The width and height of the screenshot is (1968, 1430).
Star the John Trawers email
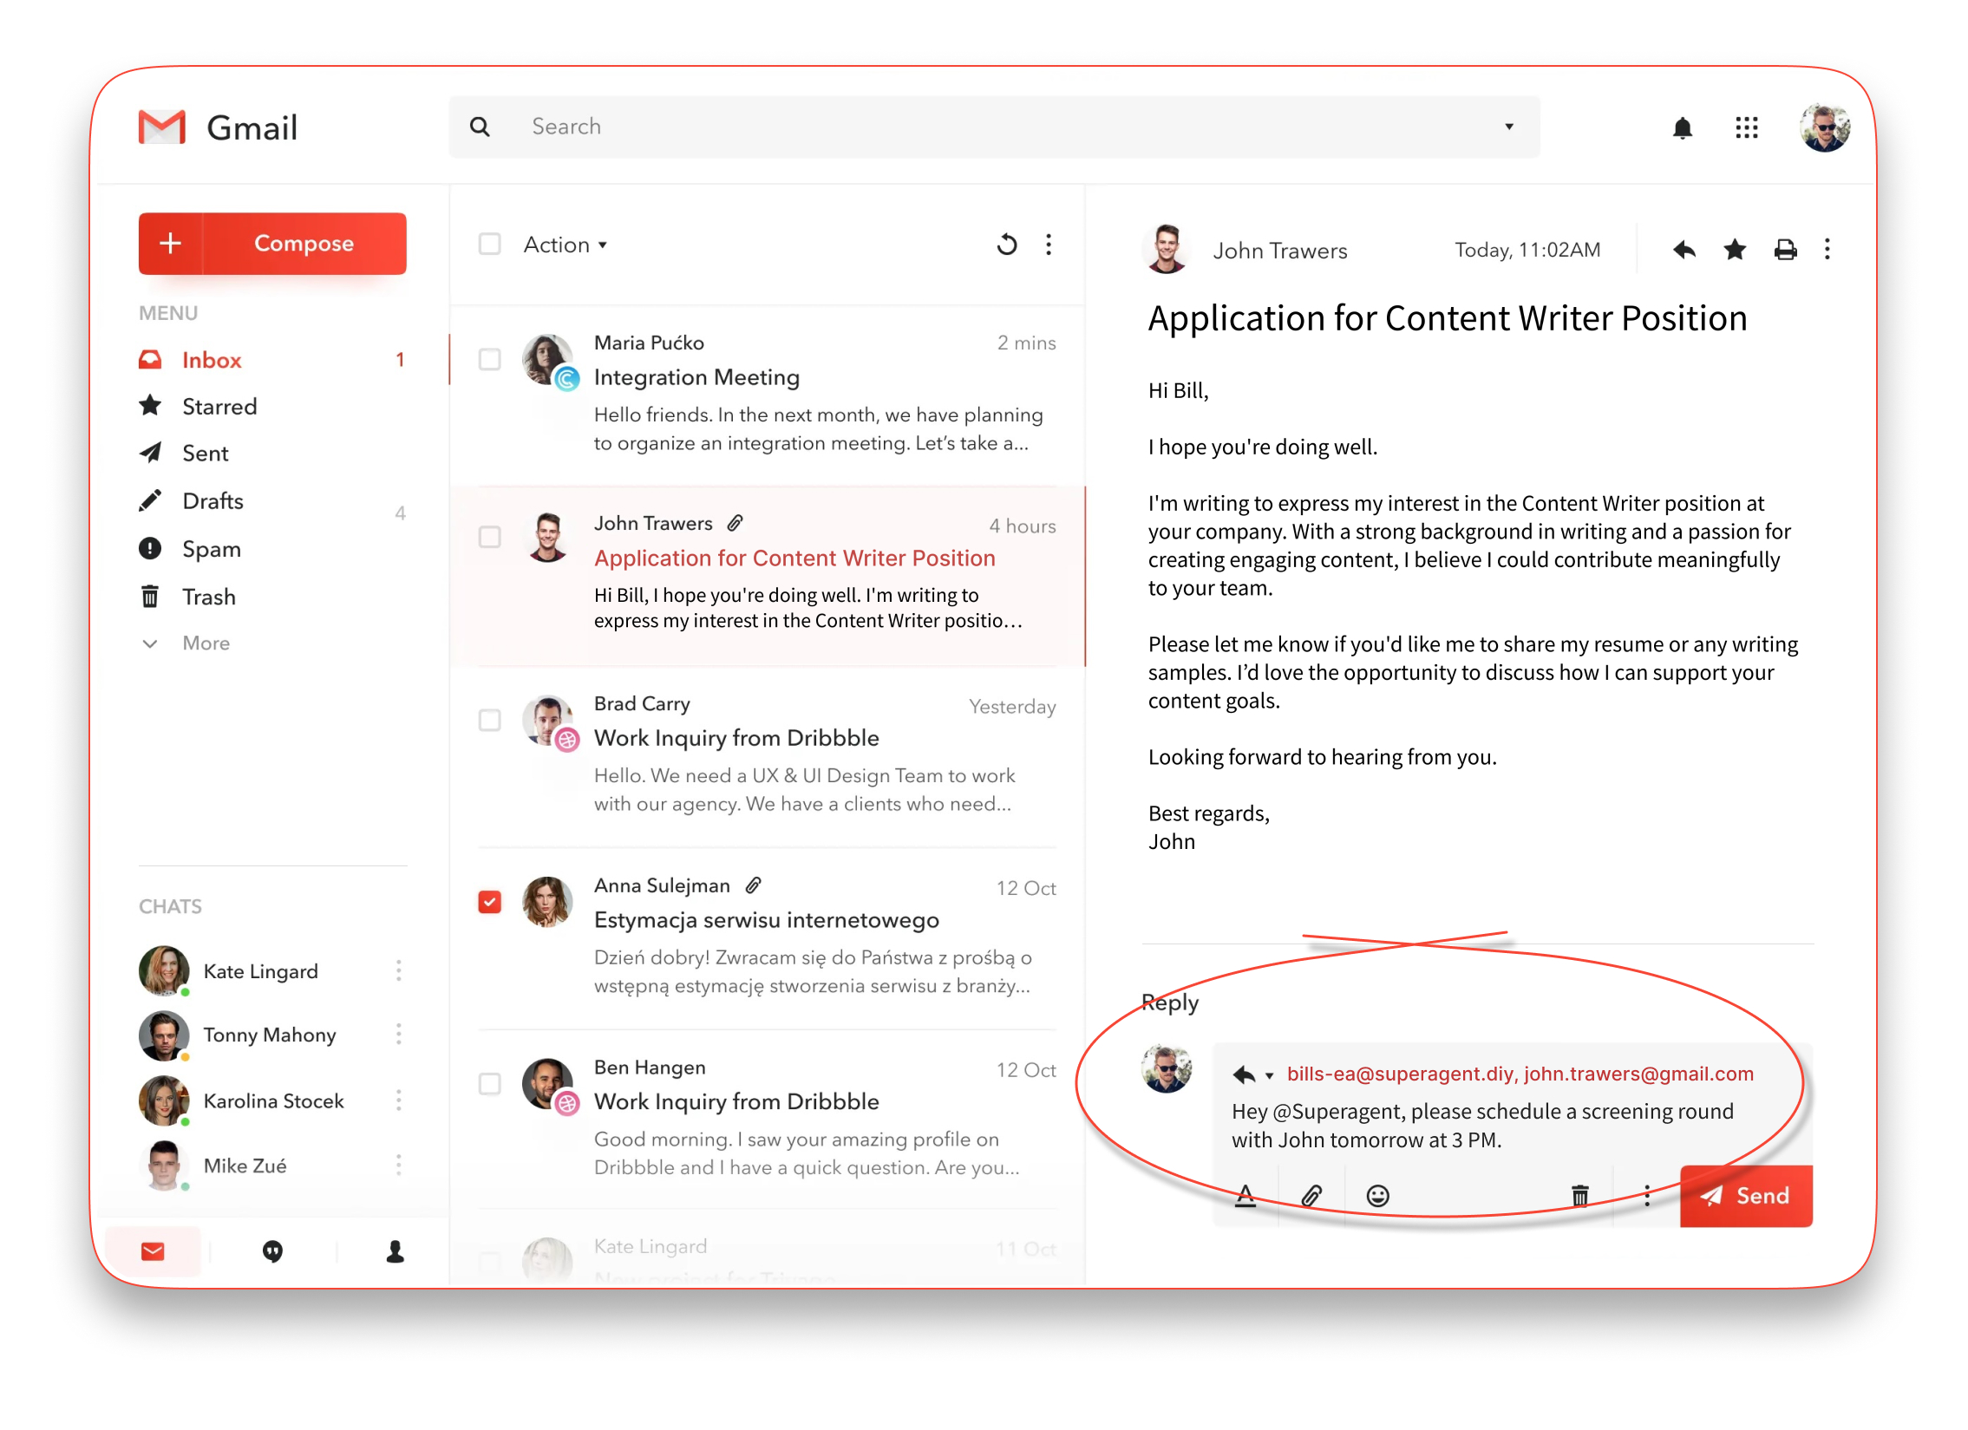pyautogui.click(x=1734, y=250)
